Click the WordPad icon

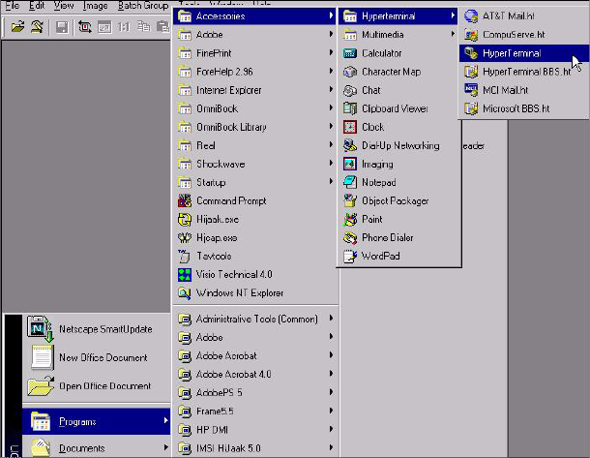(x=350, y=257)
